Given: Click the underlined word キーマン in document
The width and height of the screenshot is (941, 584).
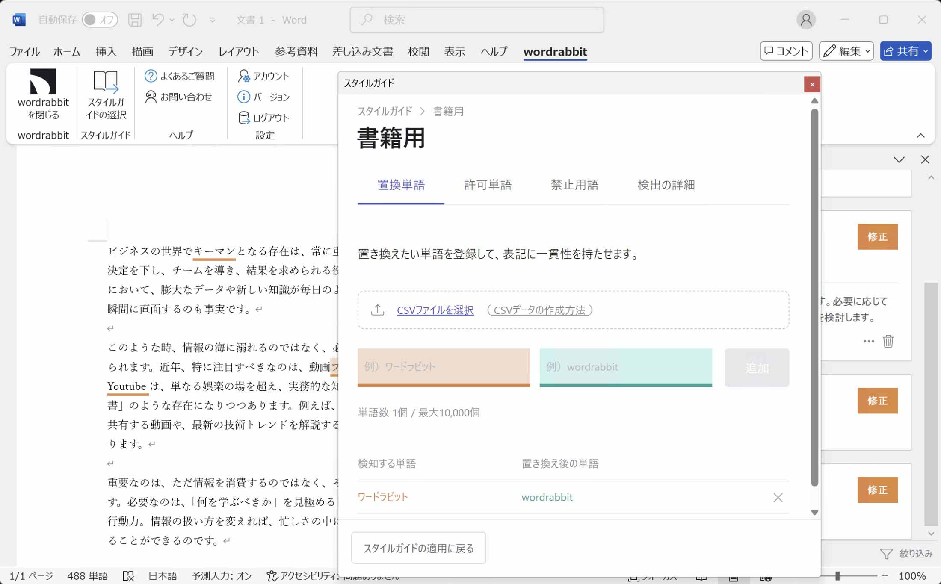Looking at the screenshot, I should [x=214, y=251].
